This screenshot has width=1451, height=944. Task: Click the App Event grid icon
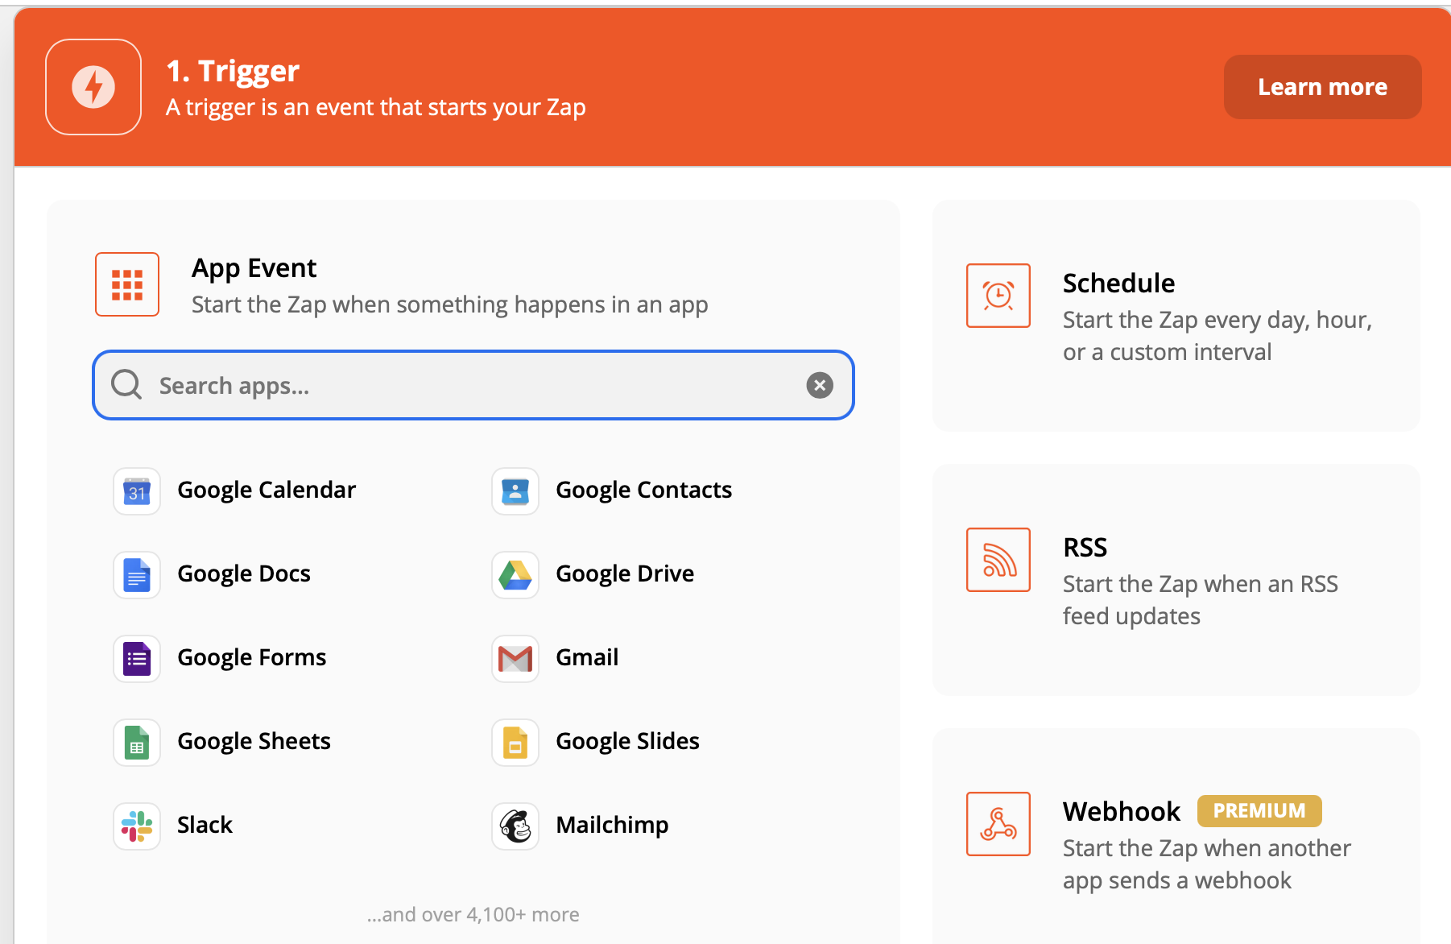click(x=127, y=284)
